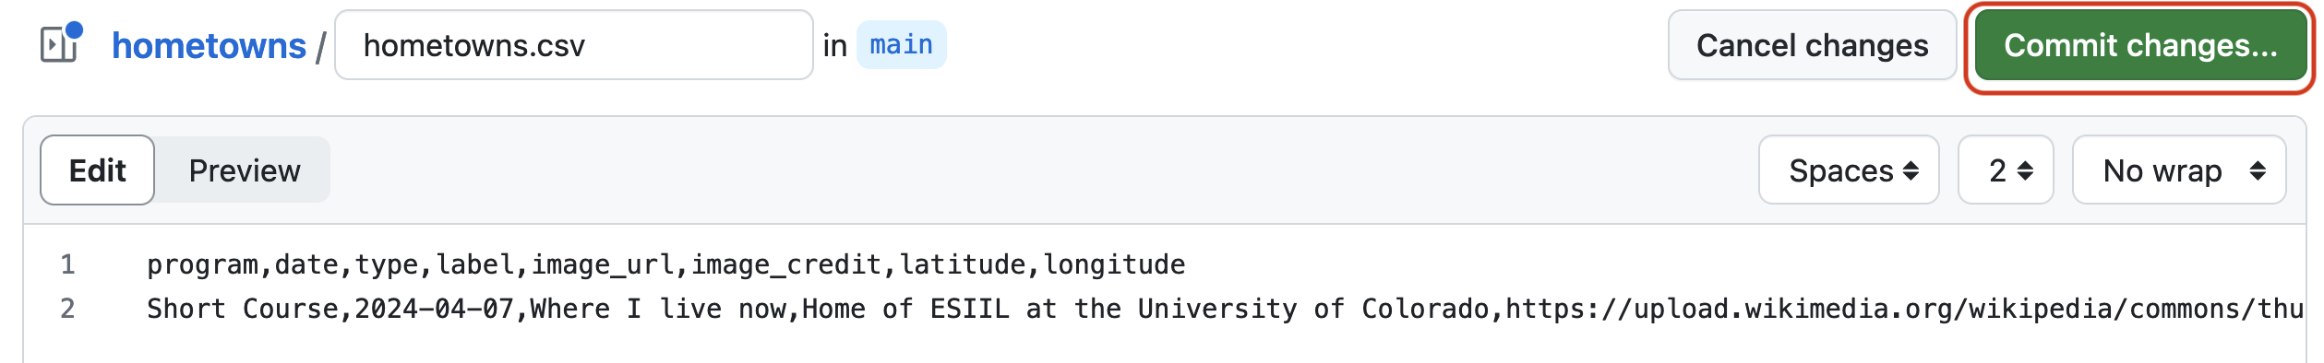Viewport: 2324px width, 363px height.
Task: Open the No wrap line mode dropdown
Action: (x=2179, y=170)
